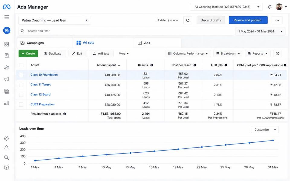
Task: Open the bar chart insights icon
Action: (7, 103)
